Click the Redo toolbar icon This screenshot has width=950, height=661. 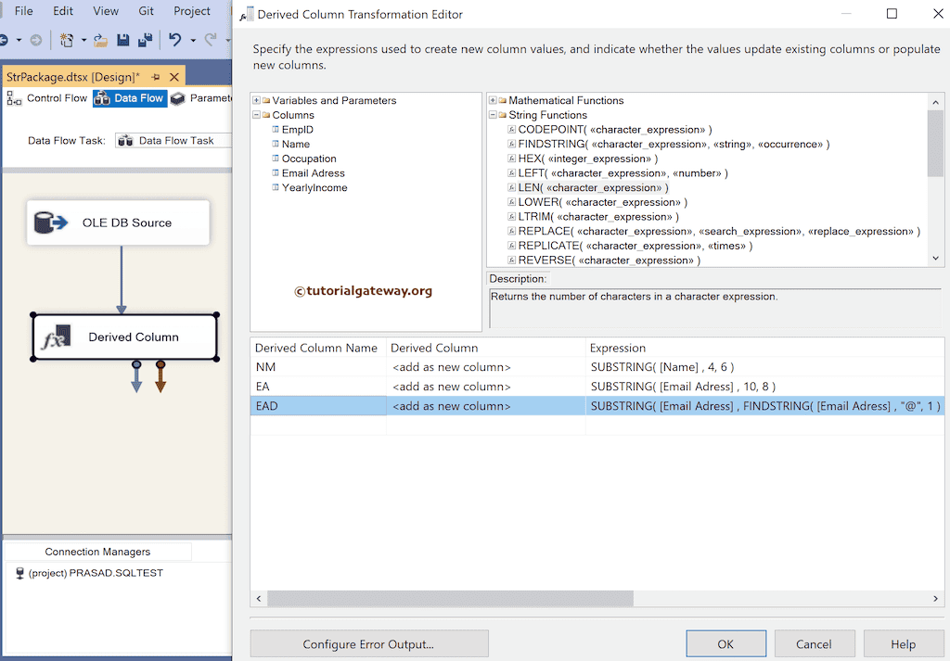(x=212, y=40)
